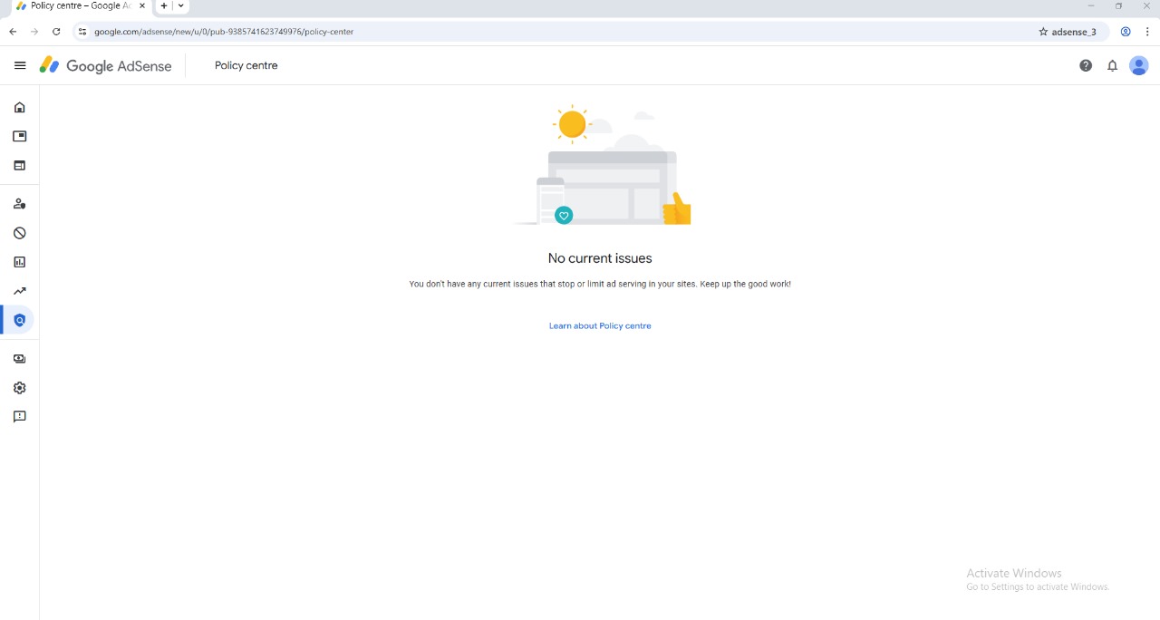Go to Home in the sidebar
The width and height of the screenshot is (1160, 620).
pos(20,107)
